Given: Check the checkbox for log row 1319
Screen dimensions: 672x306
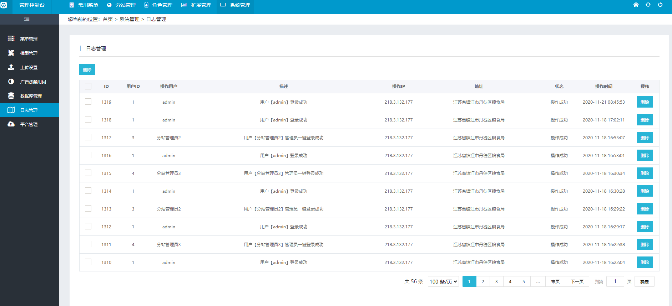Looking at the screenshot, I should pyautogui.click(x=88, y=102).
